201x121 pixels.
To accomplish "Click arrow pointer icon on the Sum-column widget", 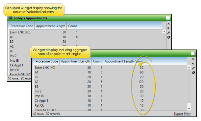I will click(x=193, y=64).
